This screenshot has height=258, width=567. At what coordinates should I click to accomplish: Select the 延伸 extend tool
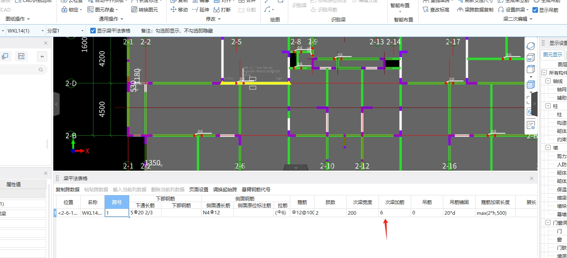200,10
